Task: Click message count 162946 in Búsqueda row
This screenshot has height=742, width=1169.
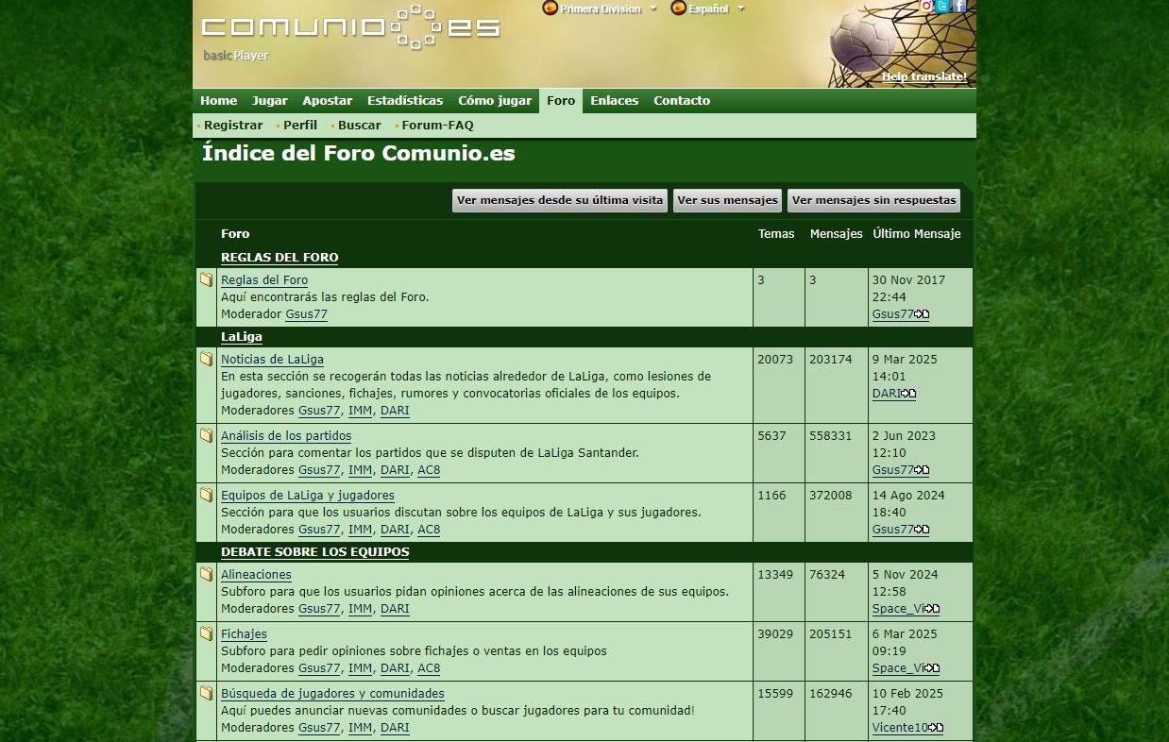Action: coord(831,693)
